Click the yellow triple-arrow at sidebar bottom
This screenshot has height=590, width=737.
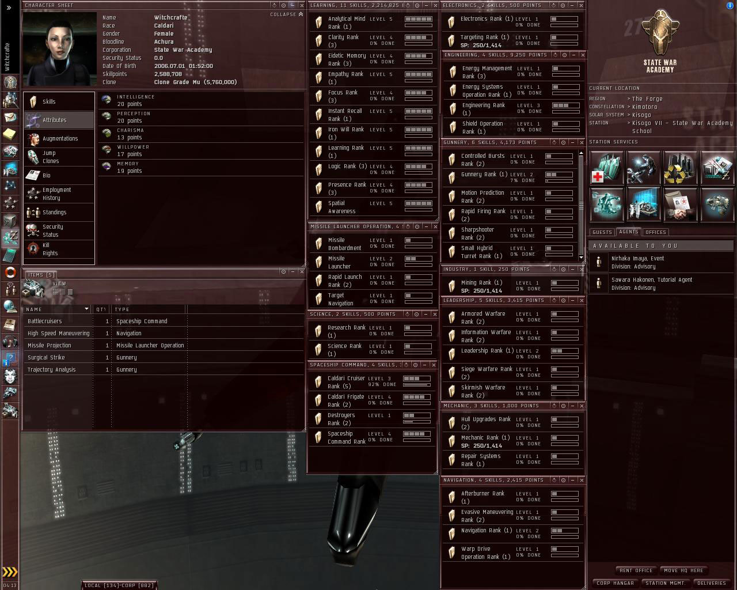point(10,572)
